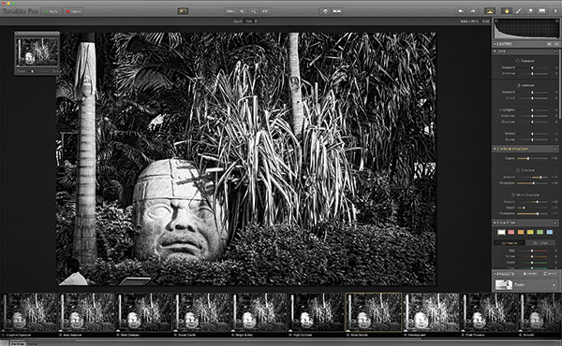Open the Basic preset category dropdown
Viewport: 562px width, 346px height.
point(525,285)
